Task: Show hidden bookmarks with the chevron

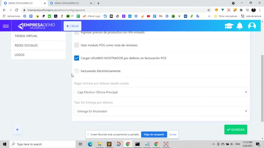Action: coord(209,16)
